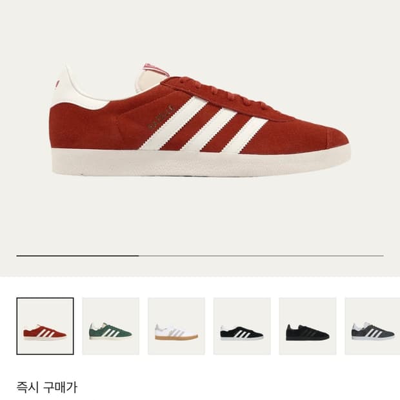Click the gold Gazelle lettering on the shoe
The image size is (400, 400).
tap(161, 117)
